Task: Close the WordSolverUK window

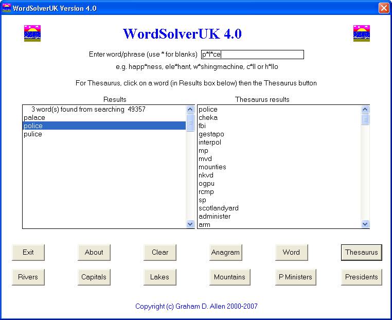Action: 383,8
